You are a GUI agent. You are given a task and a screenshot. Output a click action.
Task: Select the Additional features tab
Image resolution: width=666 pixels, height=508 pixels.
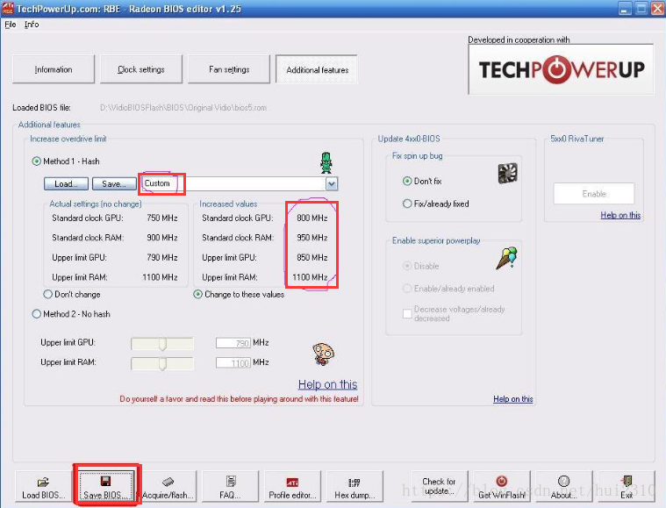pyautogui.click(x=317, y=69)
